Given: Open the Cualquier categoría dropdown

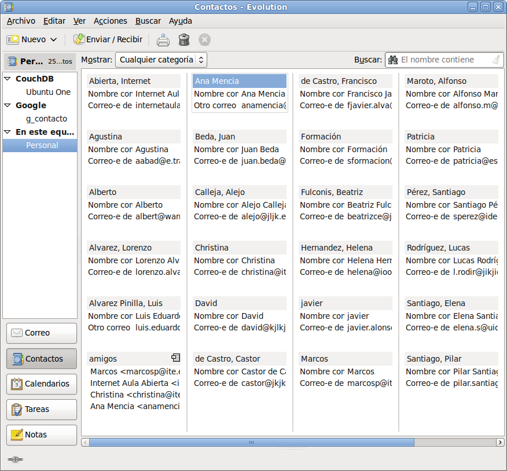Looking at the screenshot, I should [x=161, y=60].
